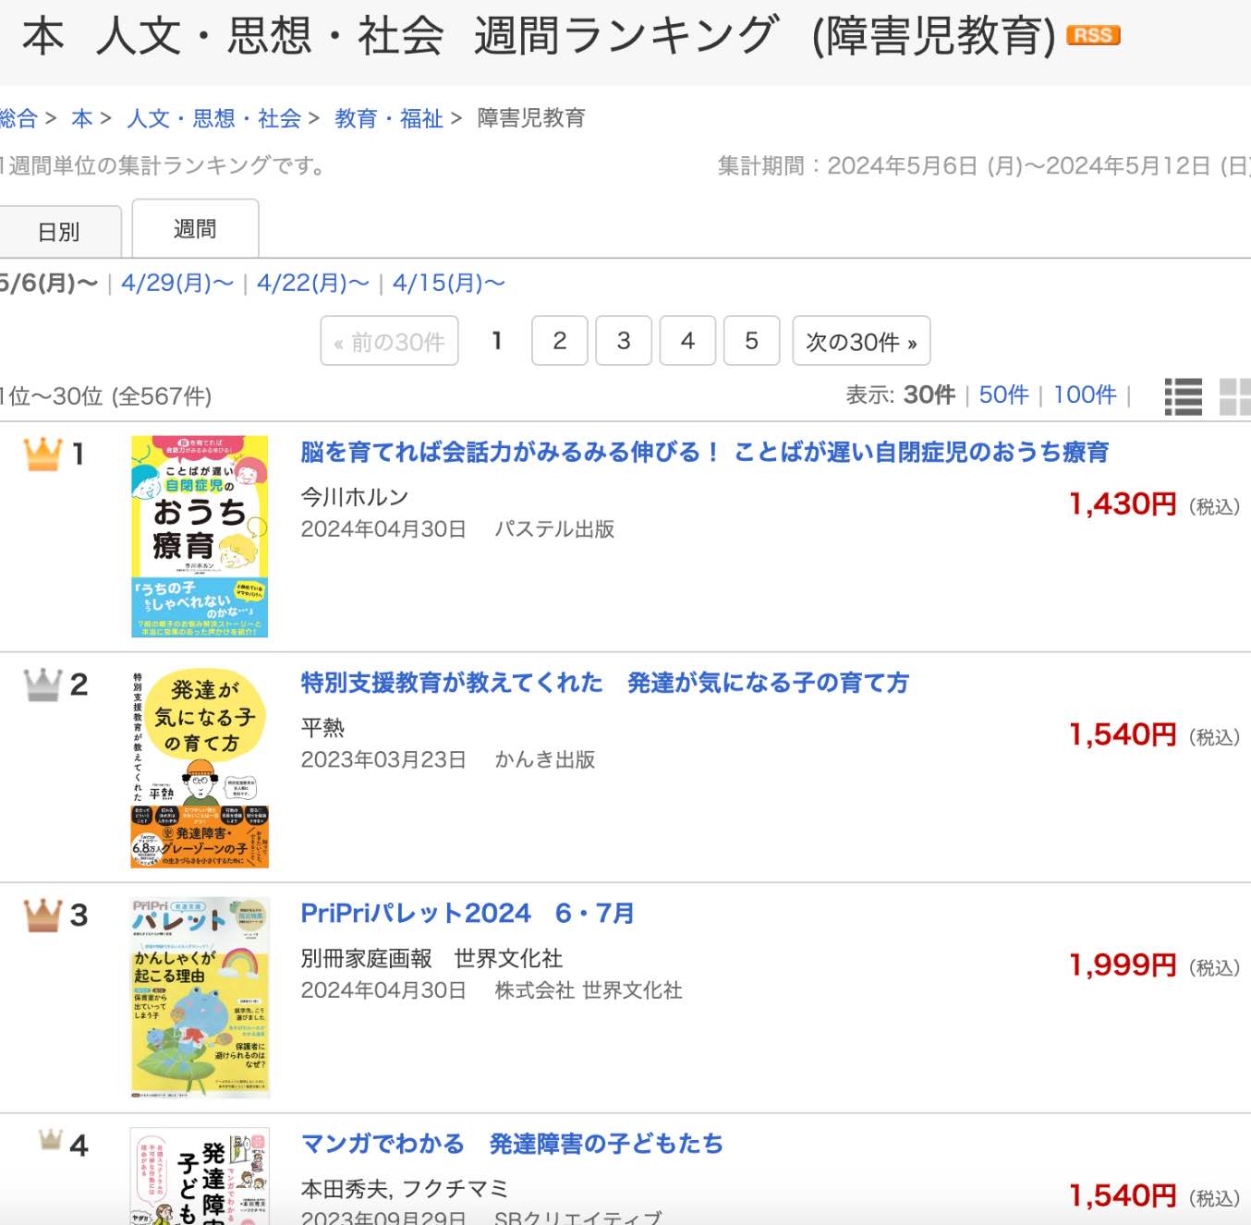Switch to grid view layout icon
The height and width of the screenshot is (1225, 1251).
tap(1235, 396)
